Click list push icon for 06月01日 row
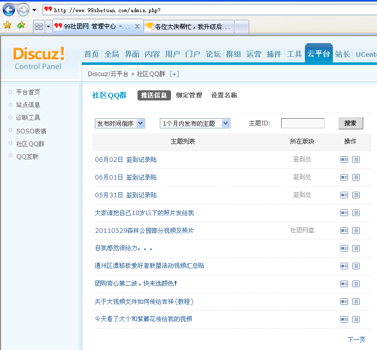The height and width of the screenshot is (350, 377). (356, 178)
